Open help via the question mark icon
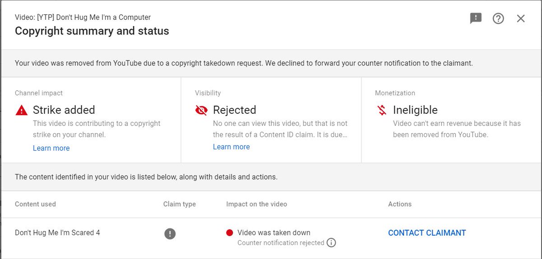This screenshot has width=542, height=259. 498,18
